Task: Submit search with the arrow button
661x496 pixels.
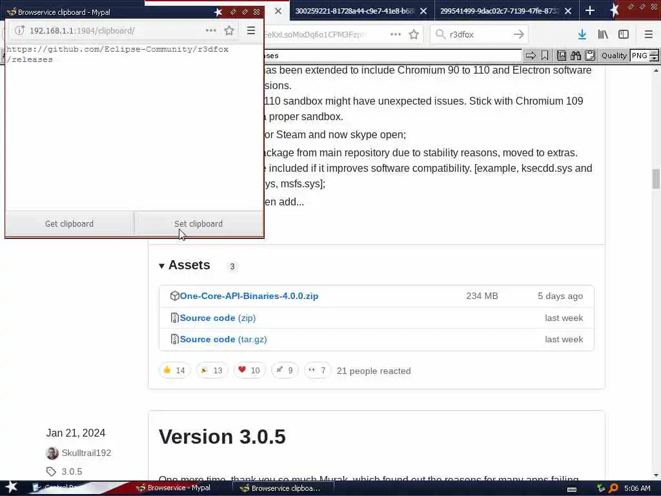Action: pos(518,34)
